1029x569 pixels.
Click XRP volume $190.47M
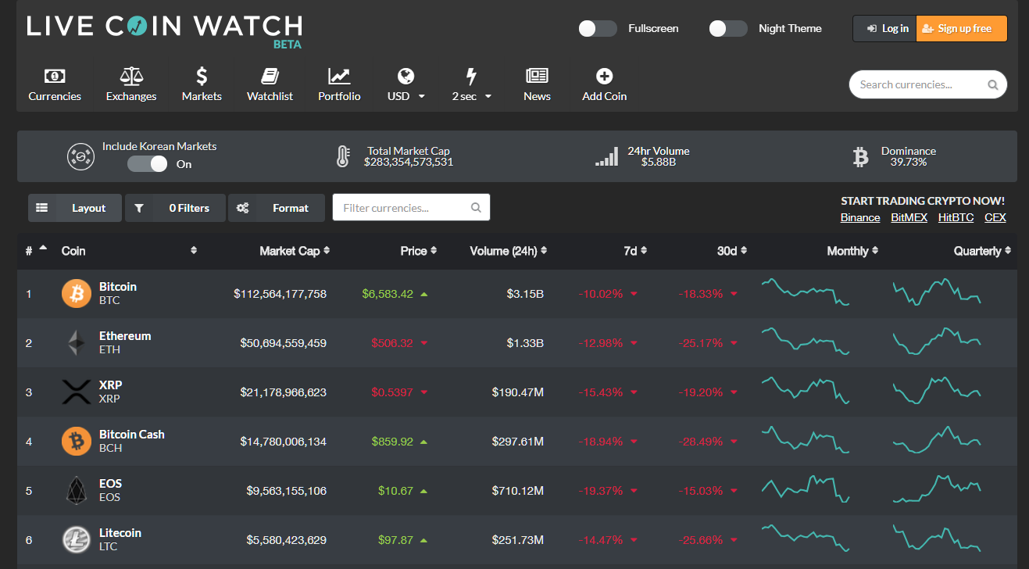point(517,392)
